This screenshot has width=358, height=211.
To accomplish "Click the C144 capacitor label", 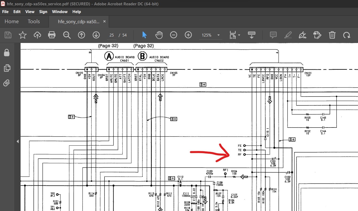I will pos(323,132).
